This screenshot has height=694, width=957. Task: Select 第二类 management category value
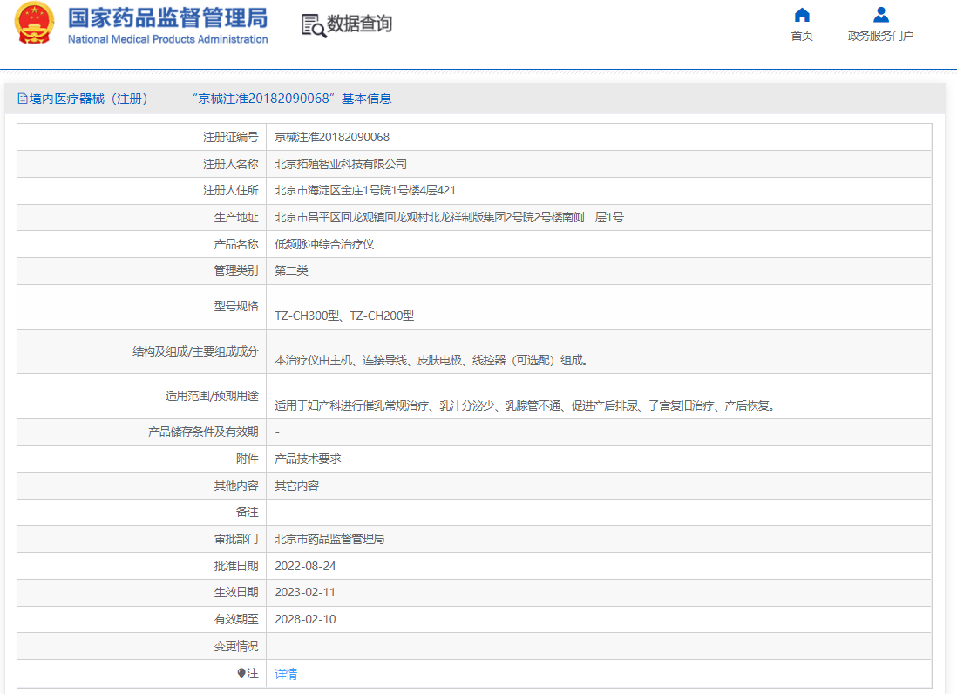click(291, 270)
